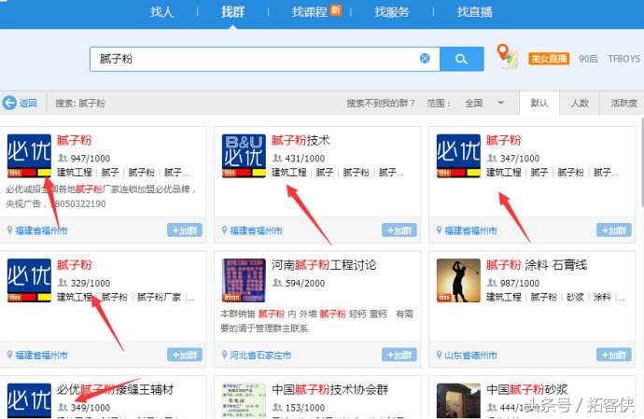Click the 山东省德州市 location link

click(470, 355)
